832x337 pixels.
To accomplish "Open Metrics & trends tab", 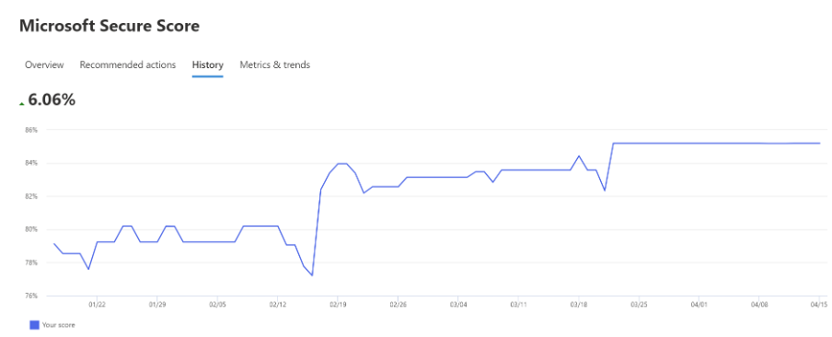I will tap(275, 64).
